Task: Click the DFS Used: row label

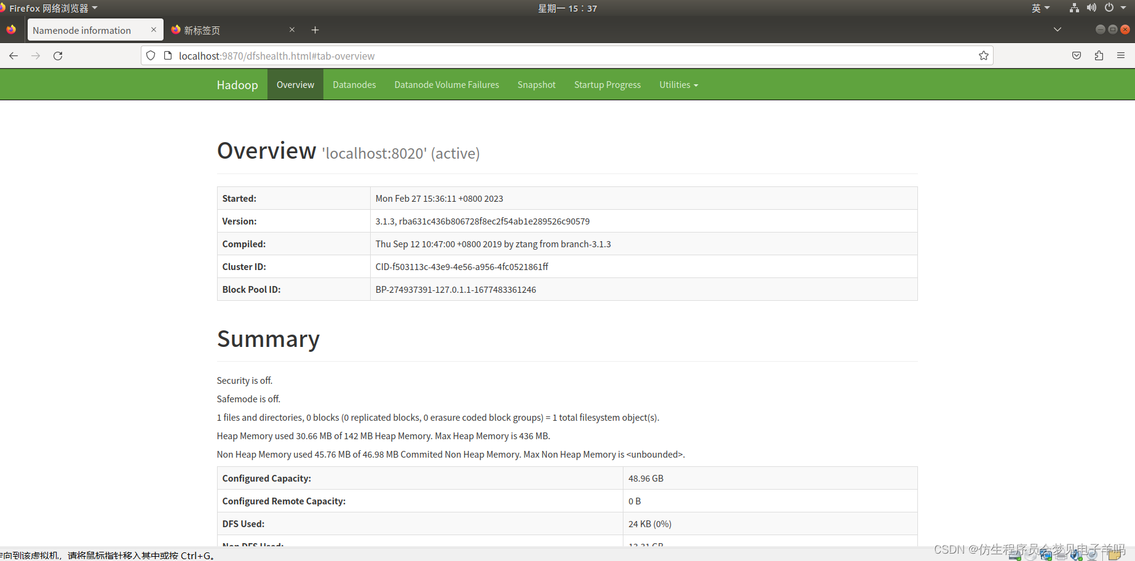Action: point(243,524)
